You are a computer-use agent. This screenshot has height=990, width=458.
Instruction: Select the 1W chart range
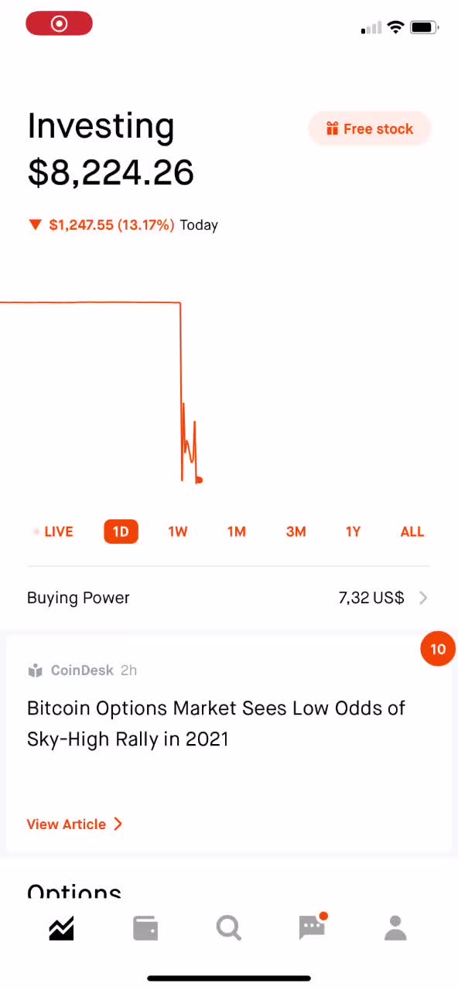[178, 531]
